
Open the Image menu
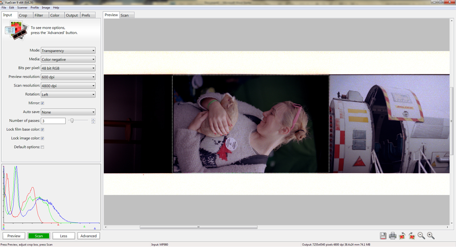pos(46,8)
